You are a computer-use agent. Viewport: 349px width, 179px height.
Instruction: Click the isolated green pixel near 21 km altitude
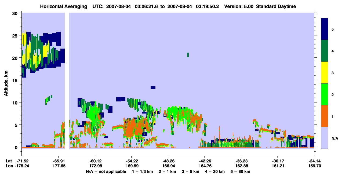click(188, 55)
